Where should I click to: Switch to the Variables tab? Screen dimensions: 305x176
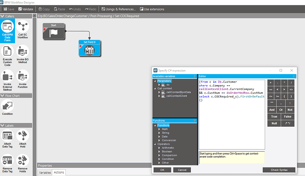point(45,172)
